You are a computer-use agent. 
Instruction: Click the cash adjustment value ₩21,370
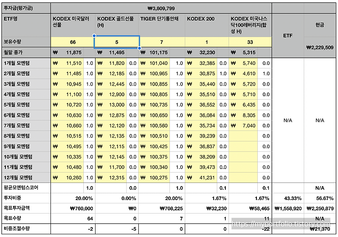[320, 229]
